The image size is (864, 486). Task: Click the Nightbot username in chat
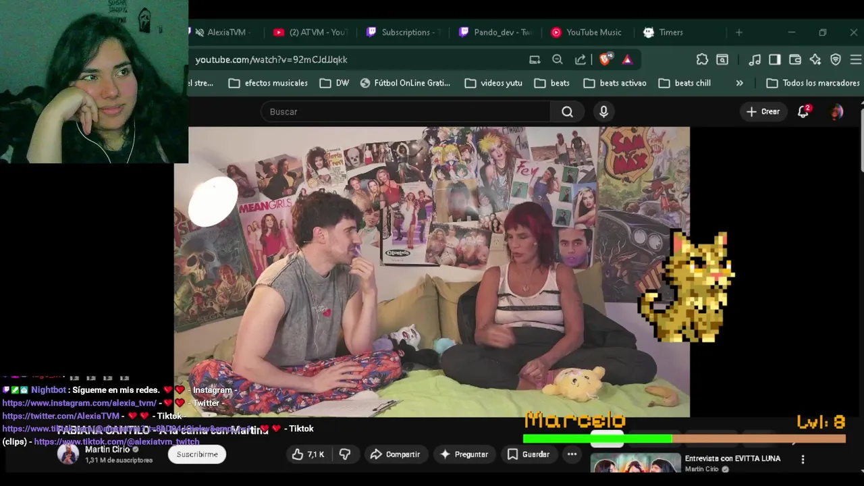click(x=49, y=389)
